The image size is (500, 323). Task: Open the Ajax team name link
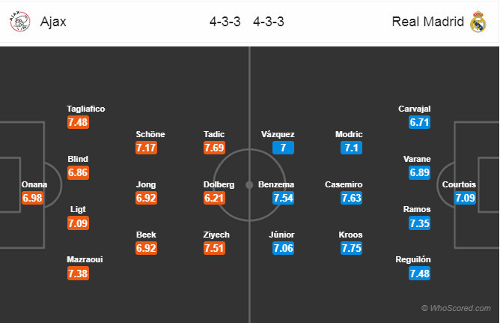(54, 22)
